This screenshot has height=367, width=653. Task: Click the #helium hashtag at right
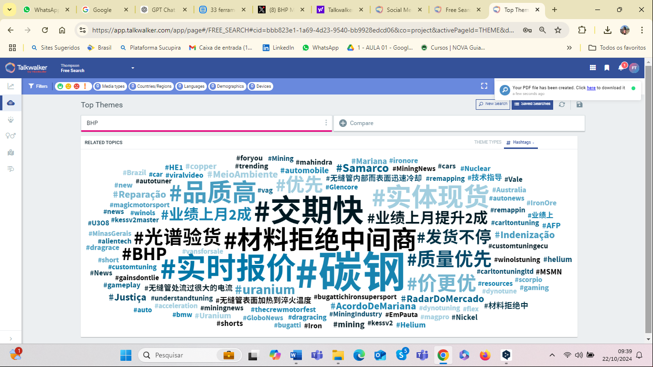coord(557,260)
